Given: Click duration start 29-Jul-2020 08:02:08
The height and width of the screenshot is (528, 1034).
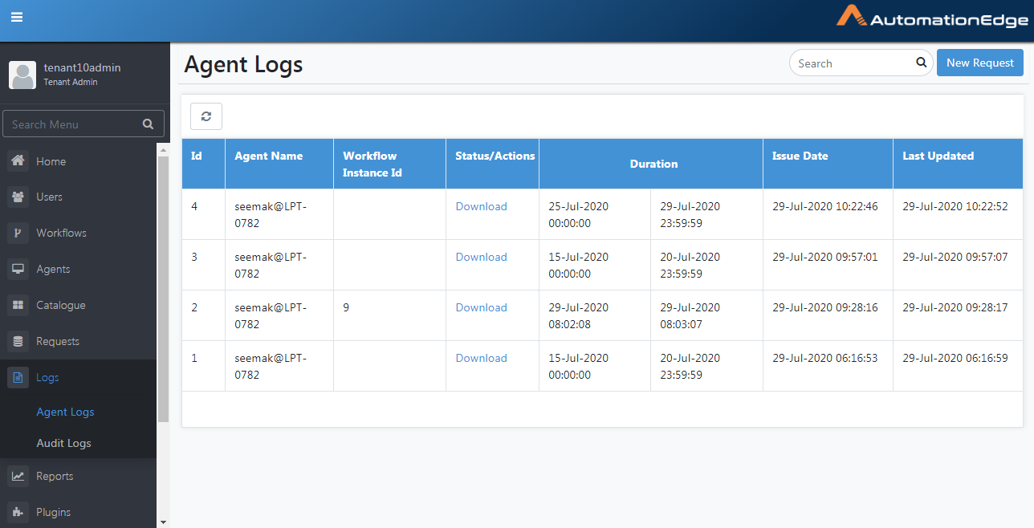Looking at the screenshot, I should [579, 316].
